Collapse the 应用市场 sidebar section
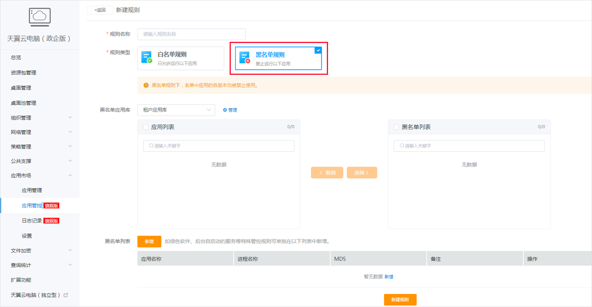This screenshot has height=307, width=592. (39, 175)
